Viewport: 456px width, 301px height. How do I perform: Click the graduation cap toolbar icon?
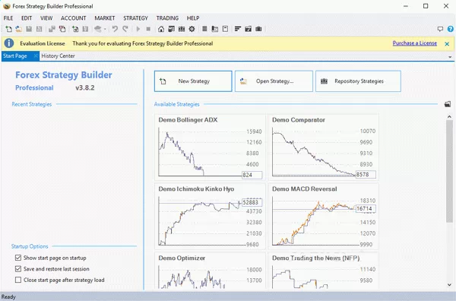[x=98, y=29]
